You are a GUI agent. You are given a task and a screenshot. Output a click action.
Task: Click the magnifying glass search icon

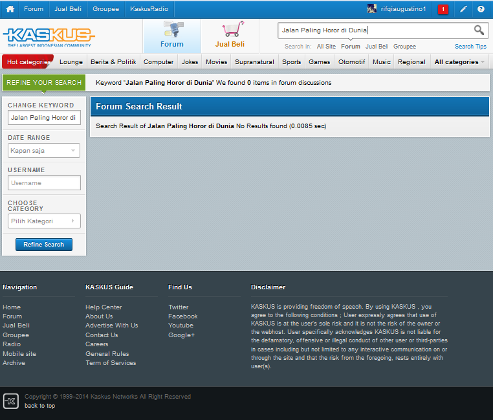[x=479, y=30]
